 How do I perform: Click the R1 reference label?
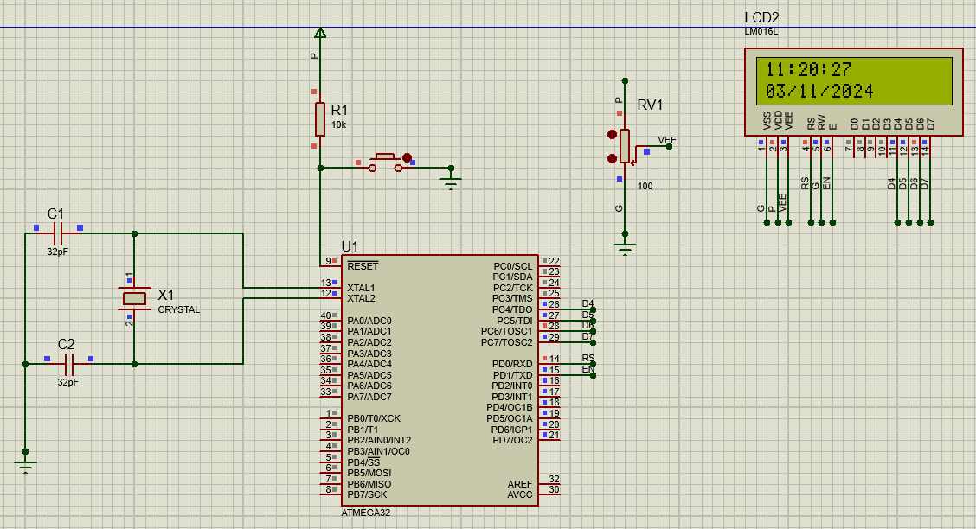(339, 110)
